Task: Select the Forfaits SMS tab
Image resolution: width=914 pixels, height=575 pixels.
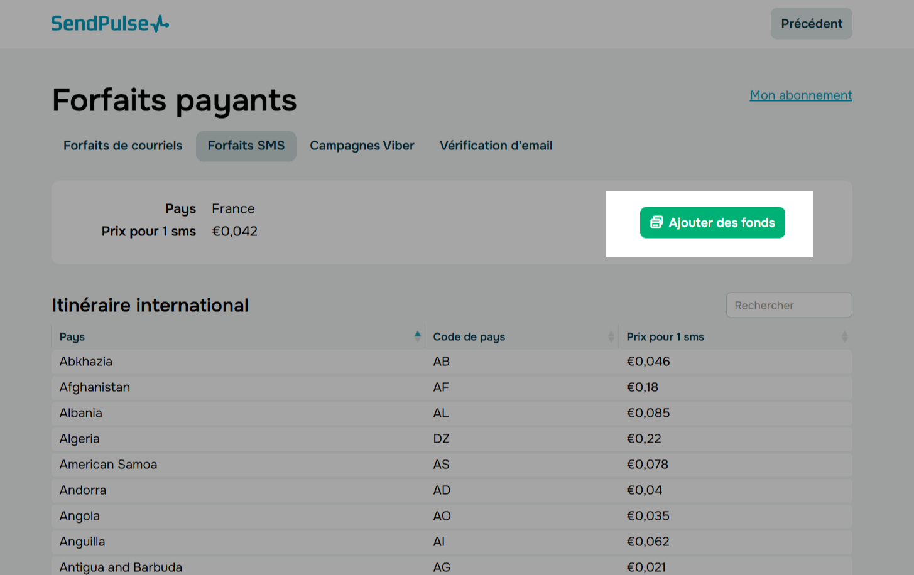Action: click(246, 146)
